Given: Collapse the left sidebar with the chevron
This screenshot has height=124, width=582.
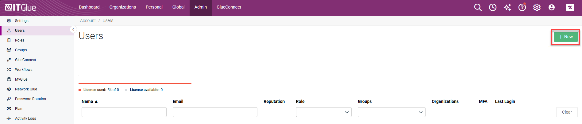Looking at the screenshot, I should pyautogui.click(x=73, y=29).
